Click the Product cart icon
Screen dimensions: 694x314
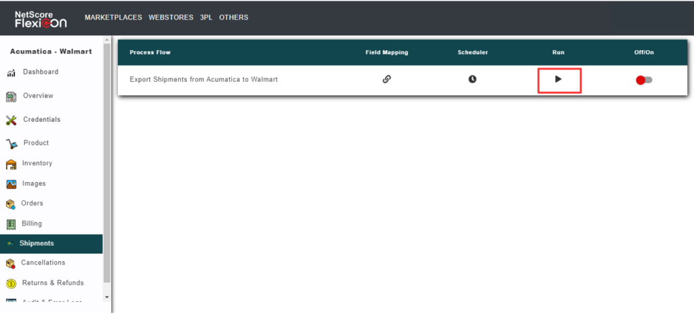click(12, 143)
